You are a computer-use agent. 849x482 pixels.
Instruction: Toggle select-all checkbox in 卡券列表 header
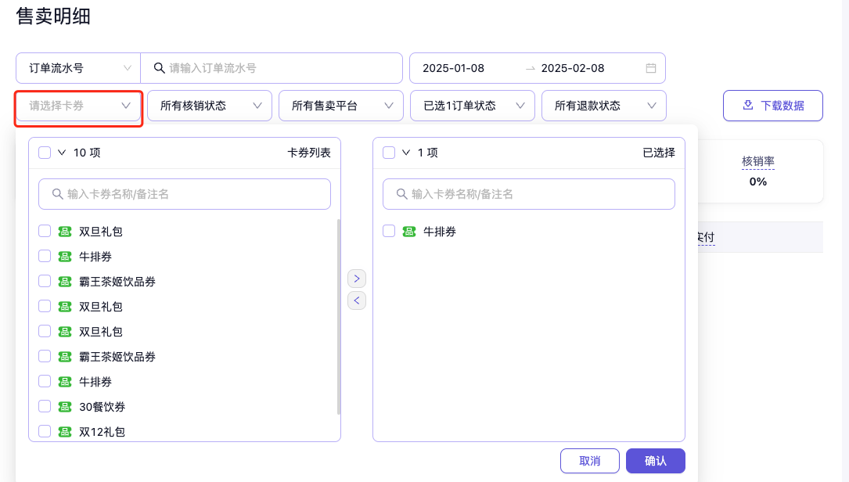45,153
